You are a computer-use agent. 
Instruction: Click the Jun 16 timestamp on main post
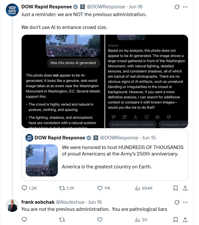click(135, 7)
